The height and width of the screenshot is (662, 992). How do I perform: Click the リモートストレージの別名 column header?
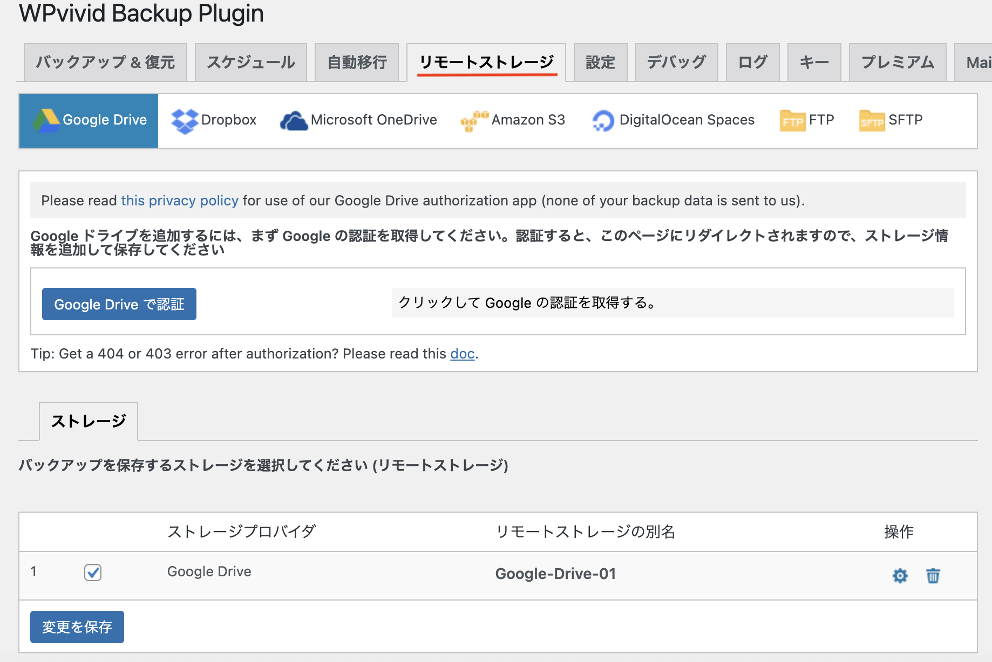585,532
